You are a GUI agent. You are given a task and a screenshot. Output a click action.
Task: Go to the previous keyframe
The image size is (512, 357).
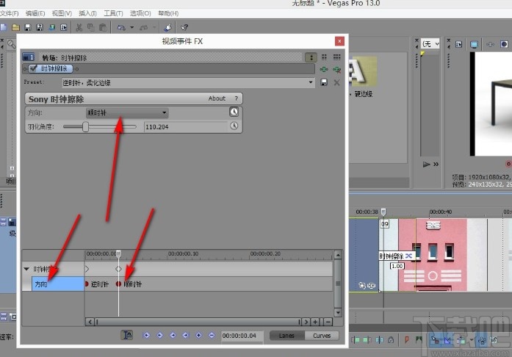(159, 335)
